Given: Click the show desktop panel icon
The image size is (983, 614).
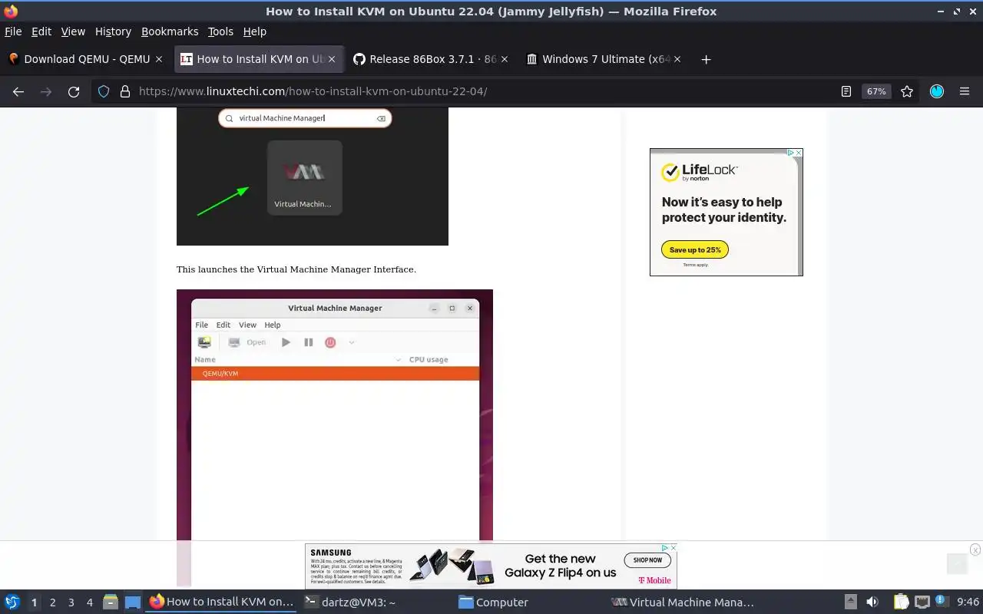Looking at the screenshot, I should [133, 602].
